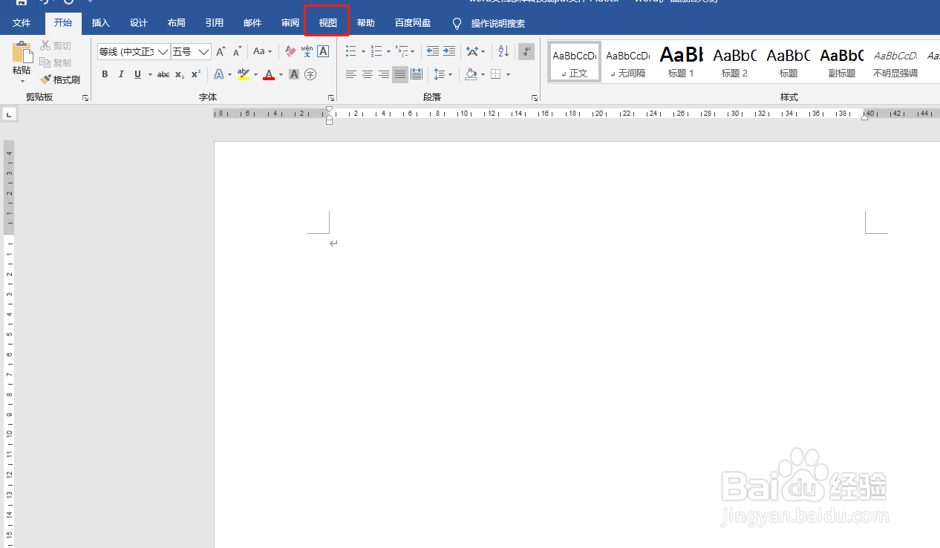Click the lightbulb icon beside 操作说明搜索
940x548 pixels.
457,23
